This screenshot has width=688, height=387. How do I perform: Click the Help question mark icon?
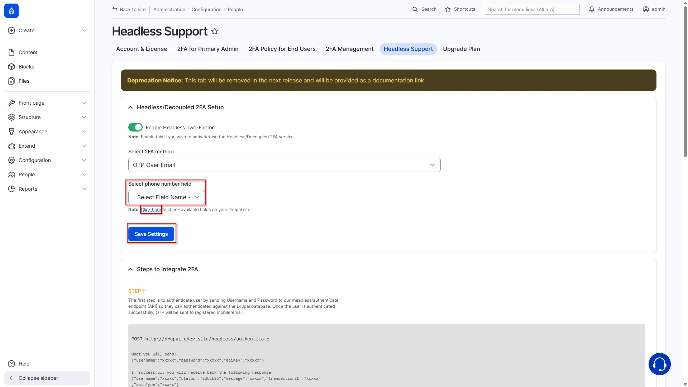(11, 364)
